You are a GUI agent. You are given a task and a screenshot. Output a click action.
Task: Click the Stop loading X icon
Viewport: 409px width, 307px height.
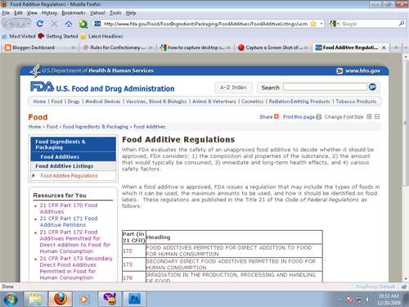coord(54,24)
